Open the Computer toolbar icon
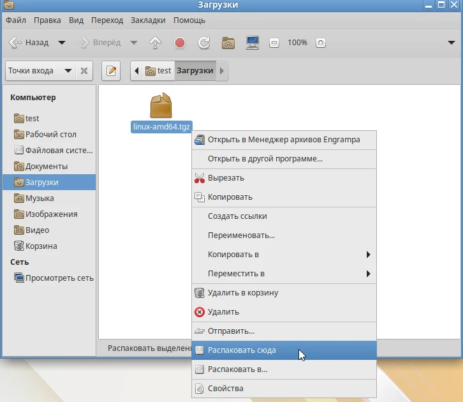This screenshot has width=463, height=402. [x=253, y=43]
